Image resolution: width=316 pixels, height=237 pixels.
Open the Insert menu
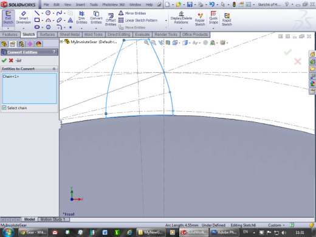[x=80, y=4]
